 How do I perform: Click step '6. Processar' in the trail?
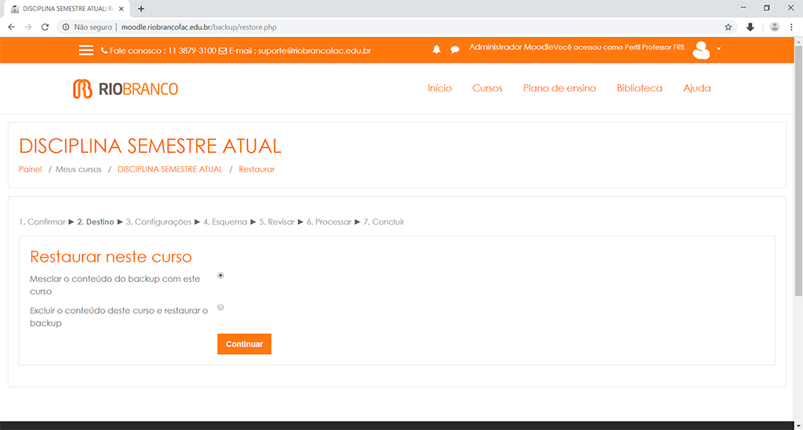(x=329, y=222)
